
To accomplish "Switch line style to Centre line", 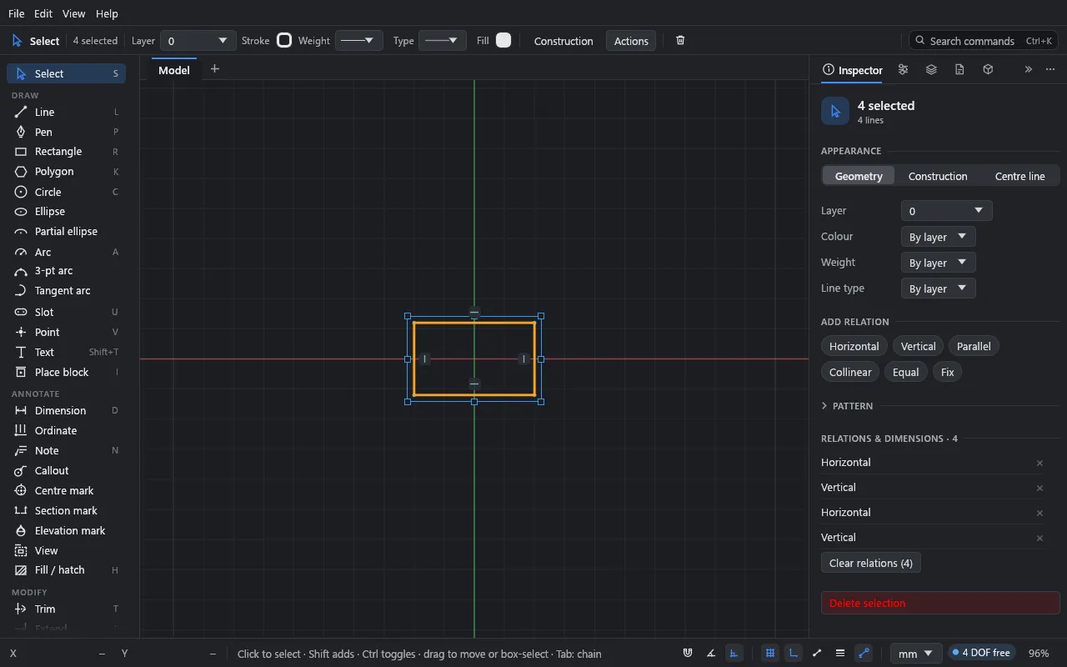I will 1019,176.
